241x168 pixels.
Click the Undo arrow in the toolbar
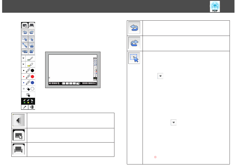[x=25, y=32]
